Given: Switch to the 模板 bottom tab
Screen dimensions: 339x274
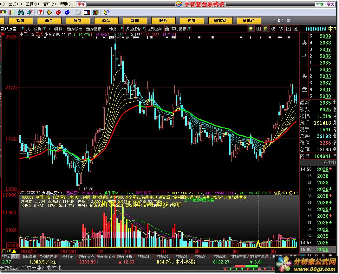Looking at the screenshot, I should [15, 257].
